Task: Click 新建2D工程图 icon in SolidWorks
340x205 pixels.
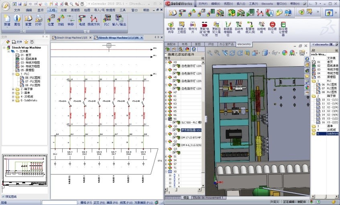Action: pyautogui.click(x=182, y=28)
